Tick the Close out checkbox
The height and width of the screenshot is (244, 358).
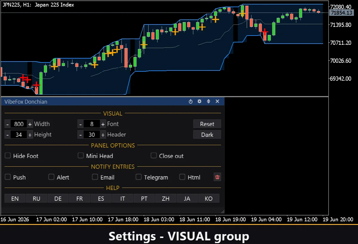154,156
